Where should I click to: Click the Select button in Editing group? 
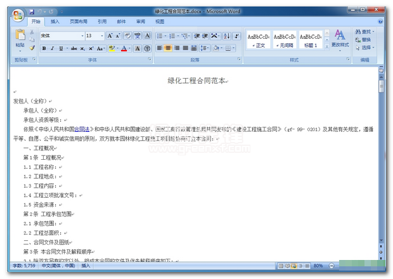[364, 48]
